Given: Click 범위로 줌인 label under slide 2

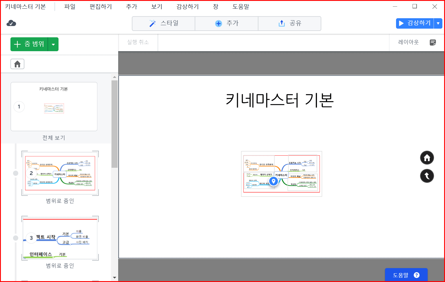Looking at the screenshot, I should pyautogui.click(x=60, y=201).
